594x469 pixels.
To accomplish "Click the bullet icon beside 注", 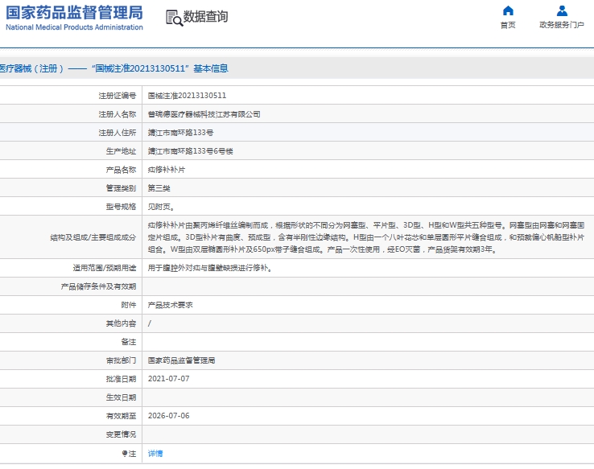I will coord(125,453).
